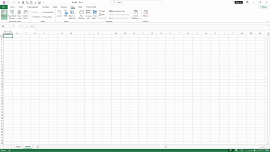
Task: Select all cells via corner button
Action: pos(2,33)
